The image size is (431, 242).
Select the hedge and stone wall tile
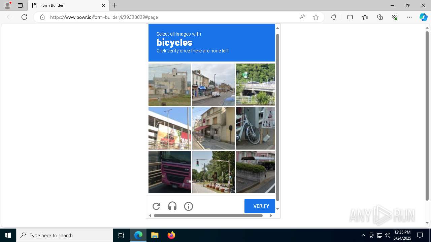point(256,172)
